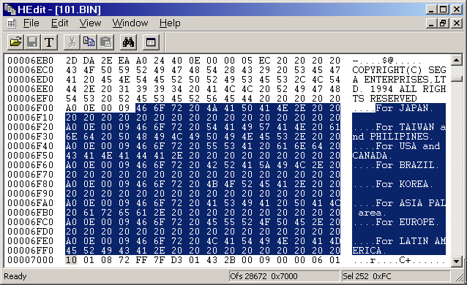This screenshot has width=467, height=285.
Task: Click the document icon left of File
Action: point(11,23)
